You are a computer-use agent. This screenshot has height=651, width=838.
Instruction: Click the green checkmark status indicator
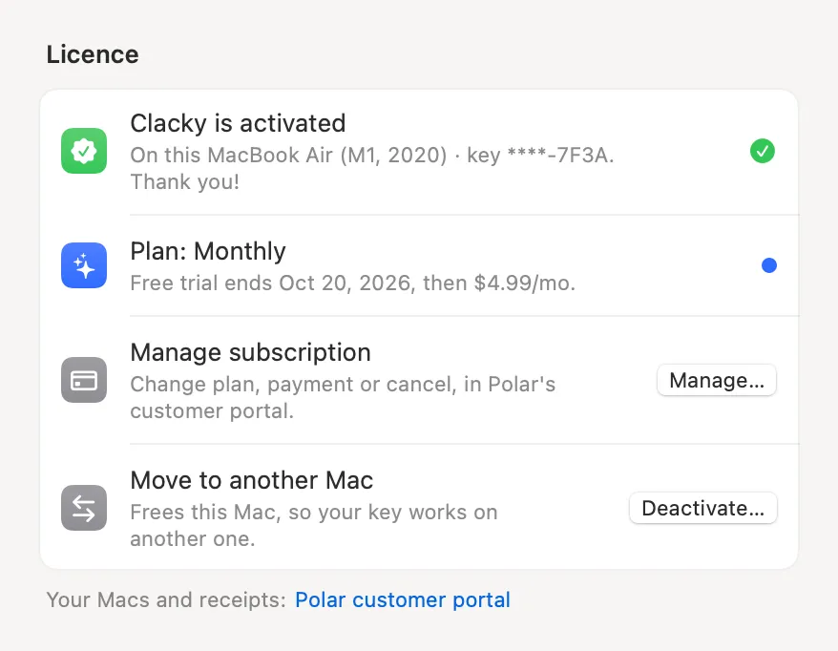[x=762, y=151]
